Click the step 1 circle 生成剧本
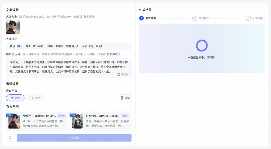Screen dimensions: 271x149 click(141, 18)
